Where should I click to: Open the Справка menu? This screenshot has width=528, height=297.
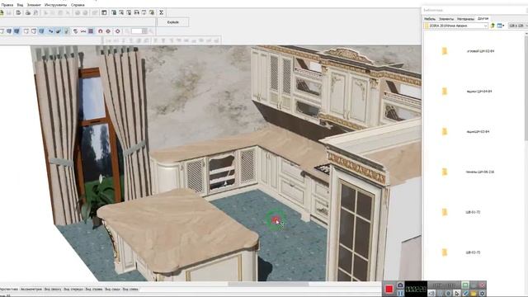[78, 5]
